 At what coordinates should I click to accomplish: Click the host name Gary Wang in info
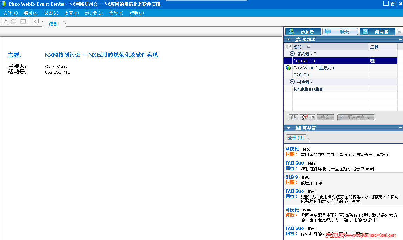coord(56,66)
